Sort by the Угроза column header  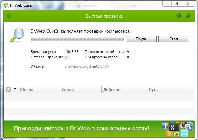click(x=80, y=90)
